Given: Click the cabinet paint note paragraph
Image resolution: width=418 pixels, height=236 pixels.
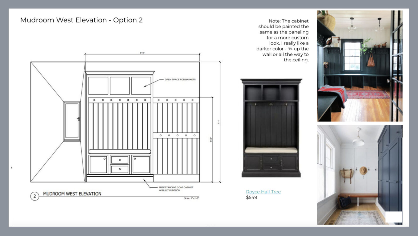Looking at the screenshot, I should pos(283,40).
